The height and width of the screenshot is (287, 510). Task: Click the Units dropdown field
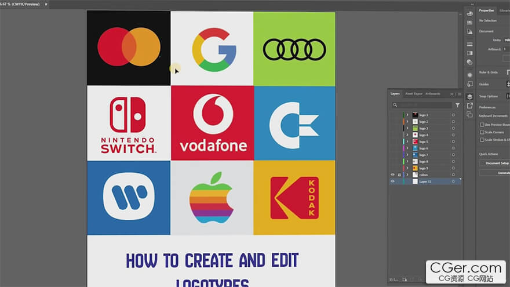tap(507, 40)
